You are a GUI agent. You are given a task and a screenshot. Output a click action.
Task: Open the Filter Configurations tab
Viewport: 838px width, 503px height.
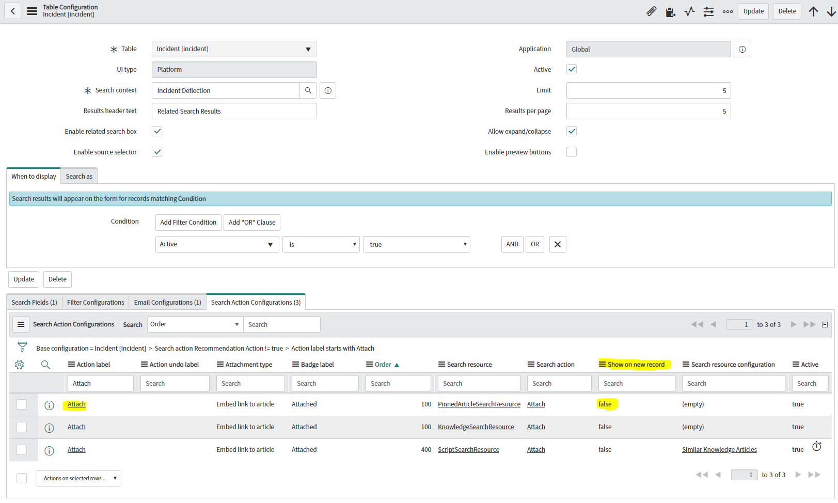tap(96, 302)
